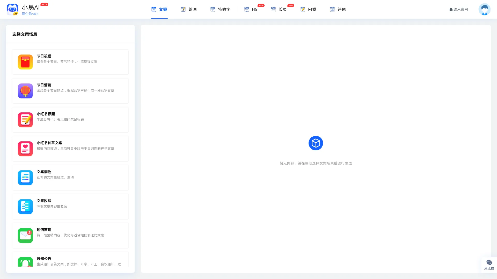The width and height of the screenshot is (497, 279).
Task: Open the 特效字 tab
Action: point(221,9)
